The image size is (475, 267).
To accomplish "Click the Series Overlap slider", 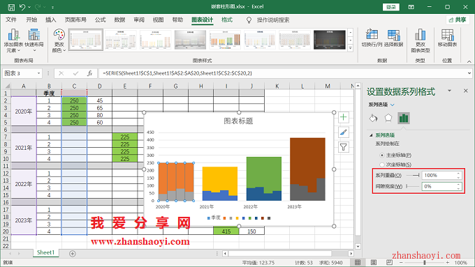I will (413, 175).
